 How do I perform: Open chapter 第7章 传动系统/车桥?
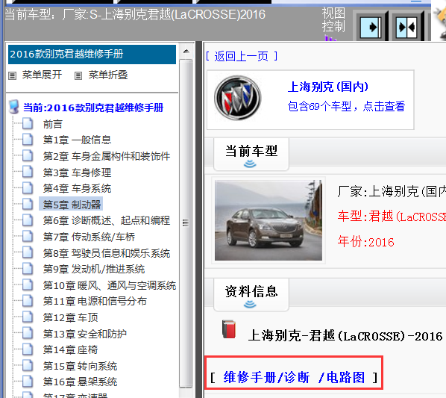pyautogui.click(x=89, y=237)
